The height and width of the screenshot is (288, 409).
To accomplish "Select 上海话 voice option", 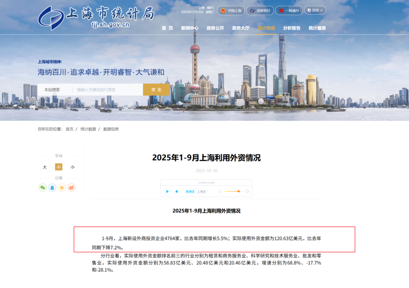I will click(x=201, y=192).
